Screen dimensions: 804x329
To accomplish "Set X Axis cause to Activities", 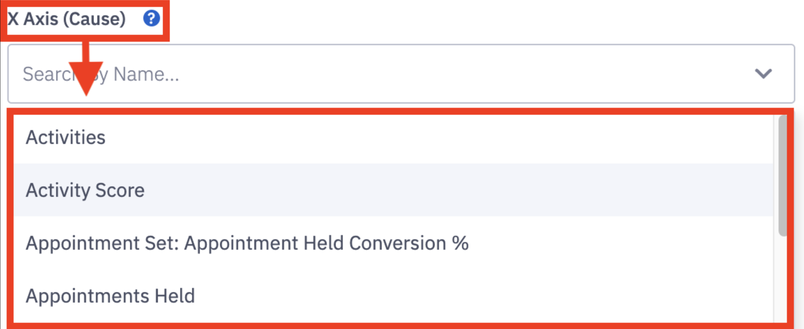I will click(x=393, y=137).
